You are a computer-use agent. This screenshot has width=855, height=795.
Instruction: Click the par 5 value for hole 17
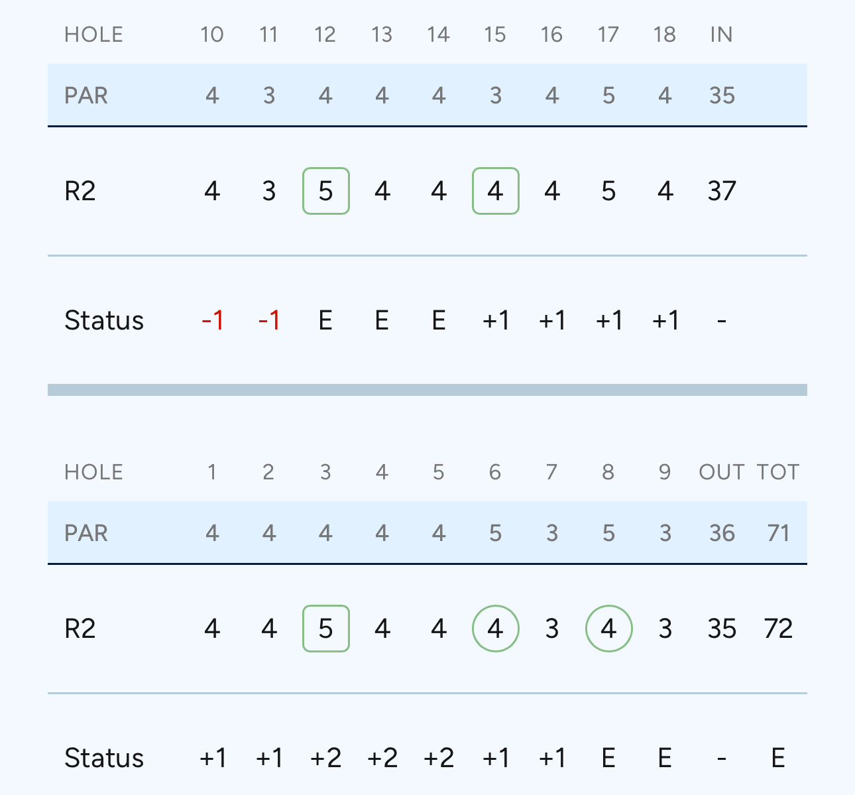click(608, 95)
